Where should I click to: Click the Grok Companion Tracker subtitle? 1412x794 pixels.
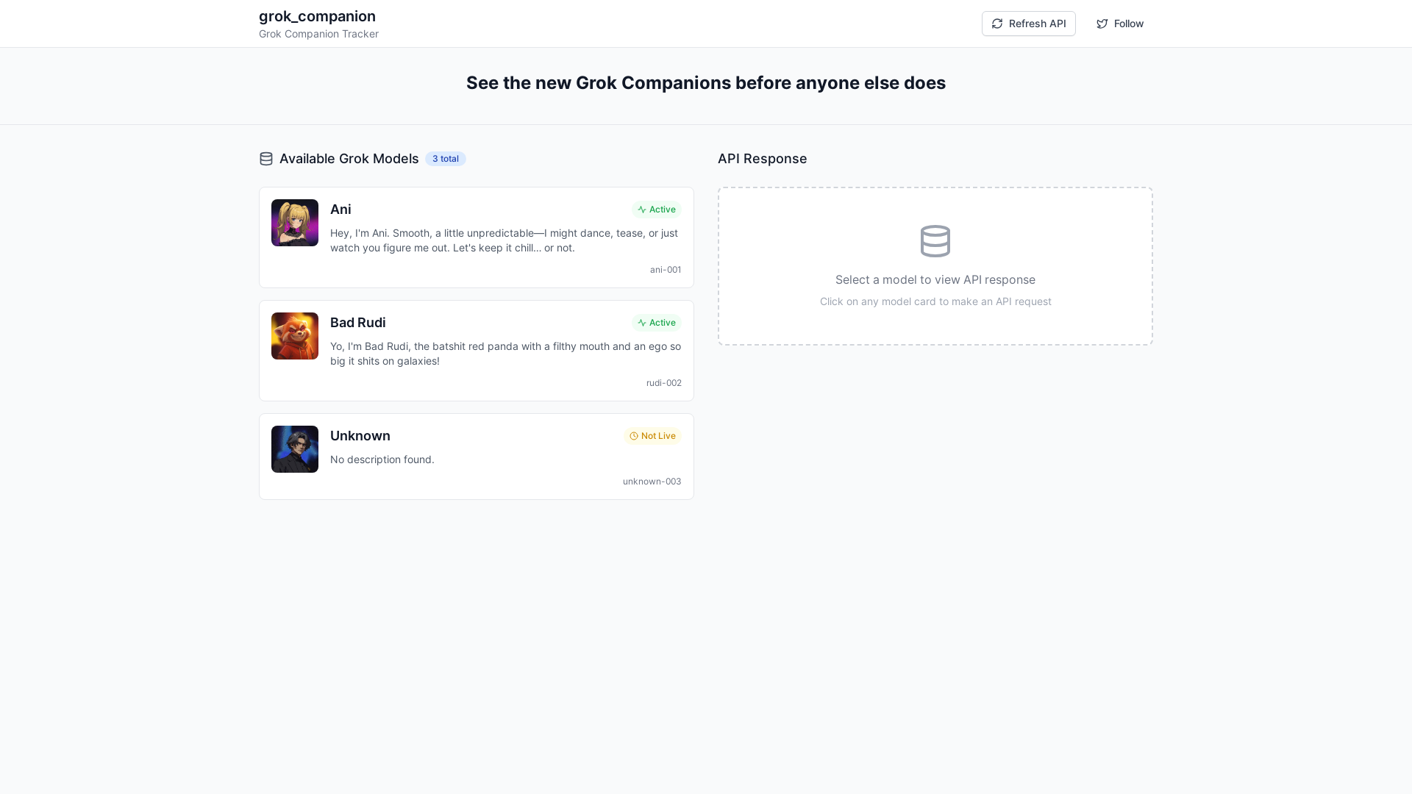click(x=318, y=34)
